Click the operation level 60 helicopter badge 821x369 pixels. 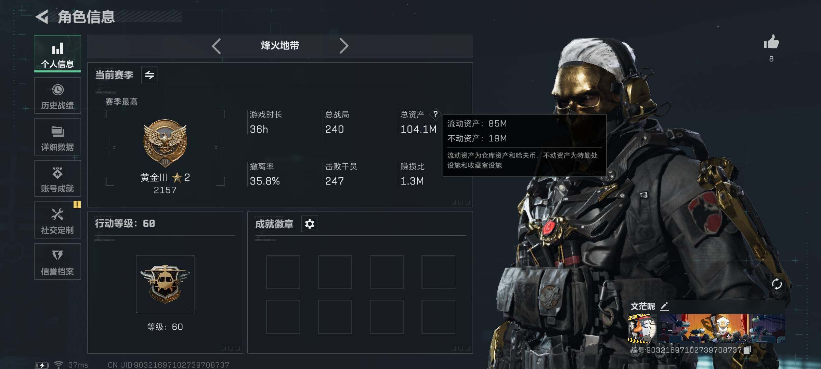(165, 284)
